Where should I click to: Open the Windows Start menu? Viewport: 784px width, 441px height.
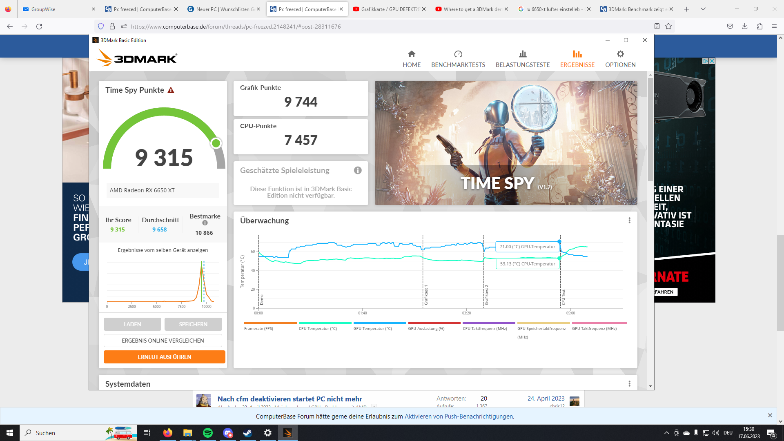pyautogui.click(x=10, y=433)
